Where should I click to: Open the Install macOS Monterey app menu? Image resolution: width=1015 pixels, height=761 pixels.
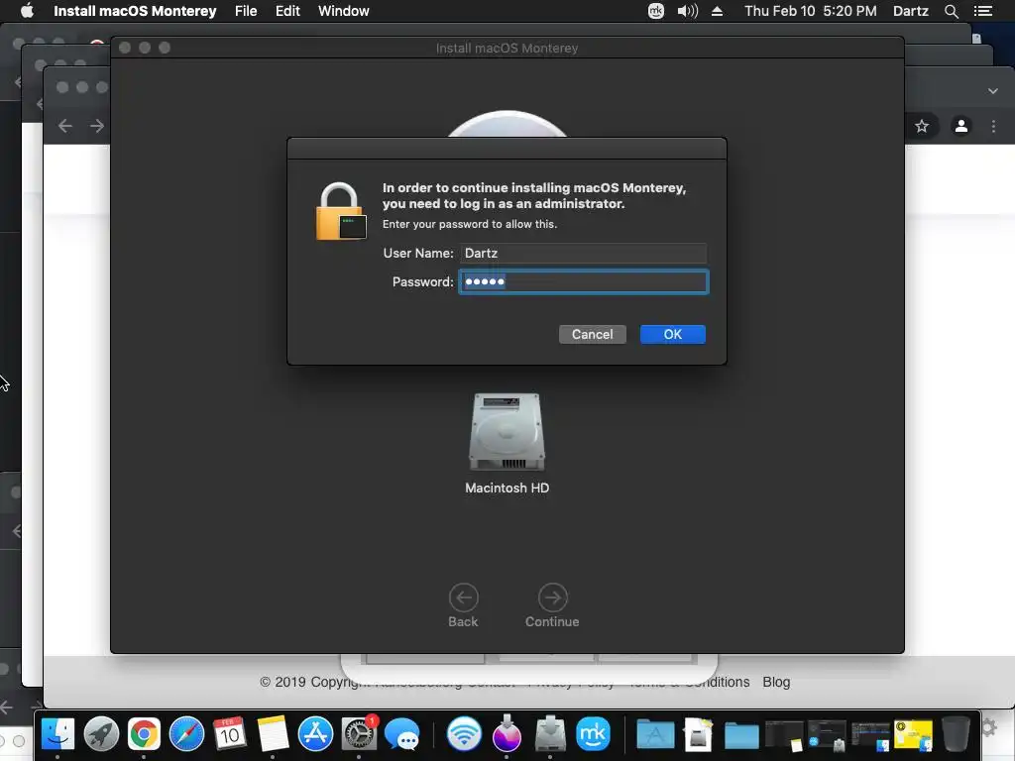tap(135, 11)
